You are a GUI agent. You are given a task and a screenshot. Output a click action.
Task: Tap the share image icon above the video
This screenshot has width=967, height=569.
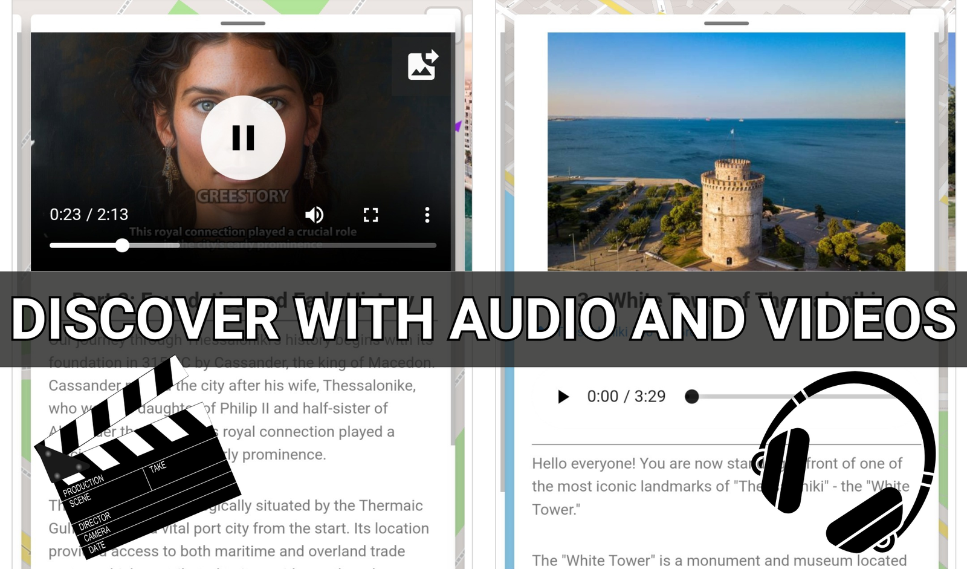coord(422,65)
